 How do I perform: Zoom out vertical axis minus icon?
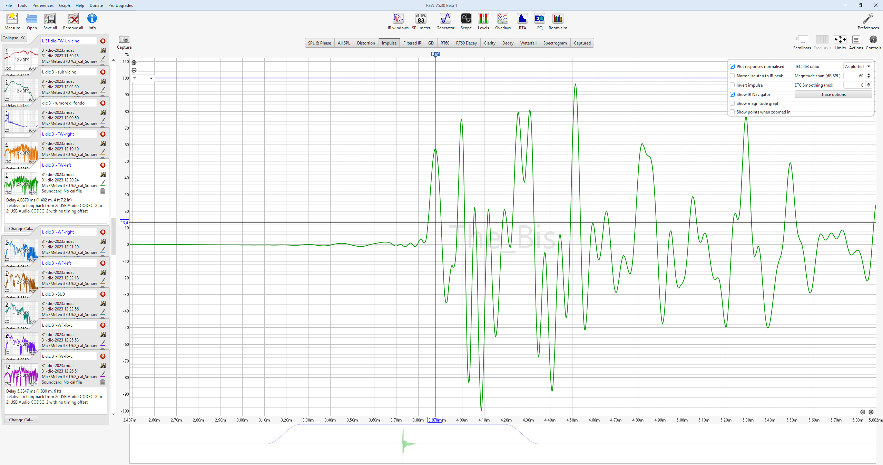134,70
